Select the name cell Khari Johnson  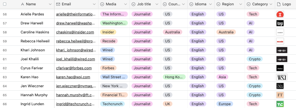tap(33, 50)
